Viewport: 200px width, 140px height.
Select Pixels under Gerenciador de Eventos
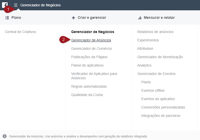(x=146, y=82)
